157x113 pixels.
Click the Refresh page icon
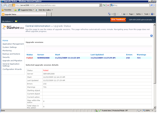(104, 5)
